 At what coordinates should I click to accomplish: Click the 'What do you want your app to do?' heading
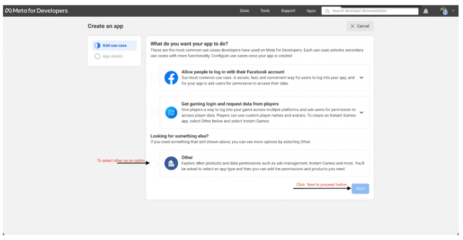(x=189, y=44)
